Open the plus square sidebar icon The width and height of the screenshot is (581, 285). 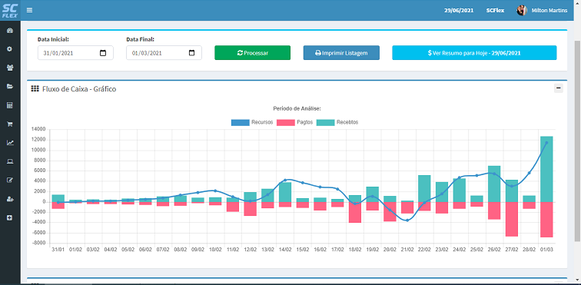click(10, 218)
